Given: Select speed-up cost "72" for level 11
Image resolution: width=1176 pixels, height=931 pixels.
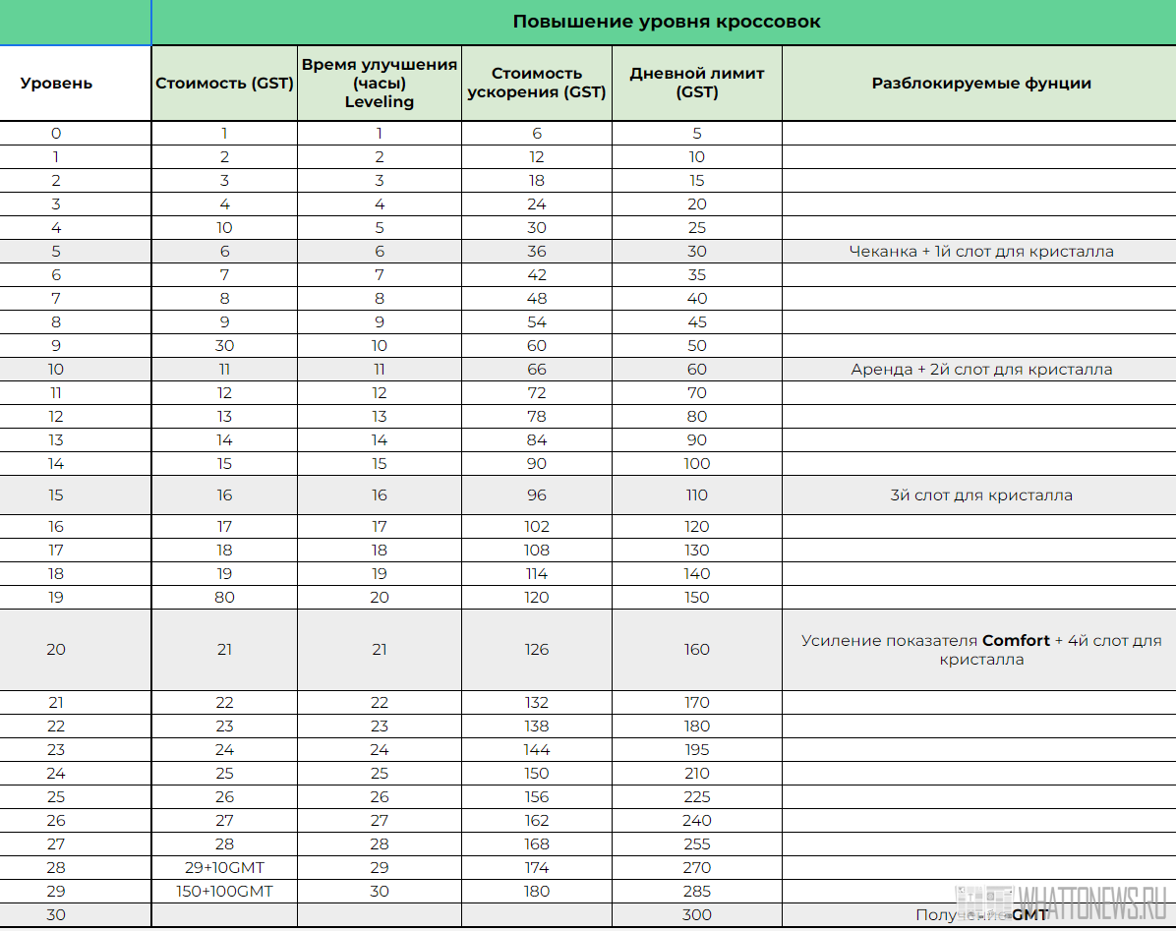Looking at the screenshot, I should coord(536,393).
